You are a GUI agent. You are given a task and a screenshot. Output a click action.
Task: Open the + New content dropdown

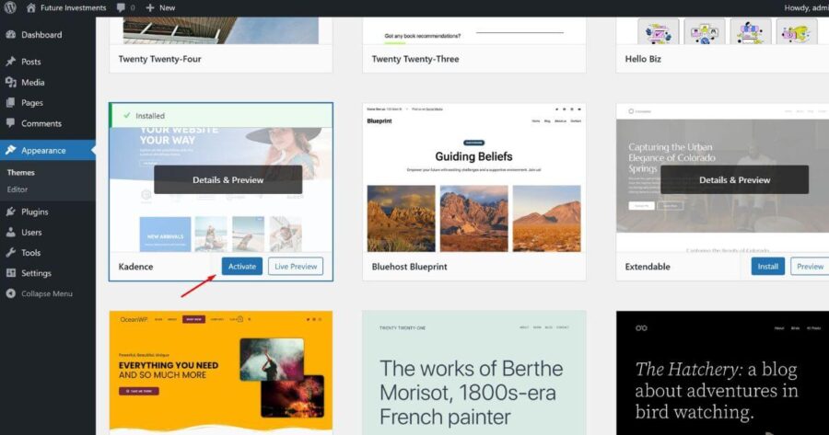(x=160, y=7)
